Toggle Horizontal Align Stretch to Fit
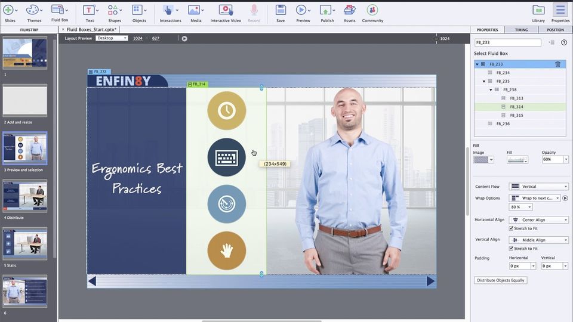This screenshot has height=322, width=573. (512, 228)
